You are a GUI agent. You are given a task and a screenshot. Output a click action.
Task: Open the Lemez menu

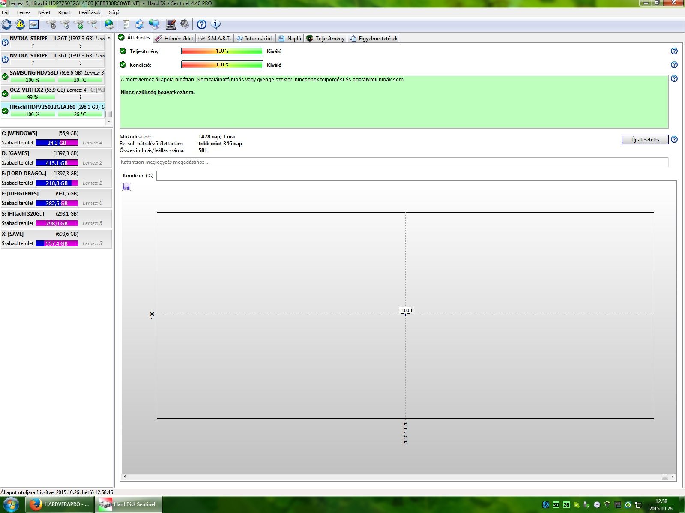pos(24,12)
